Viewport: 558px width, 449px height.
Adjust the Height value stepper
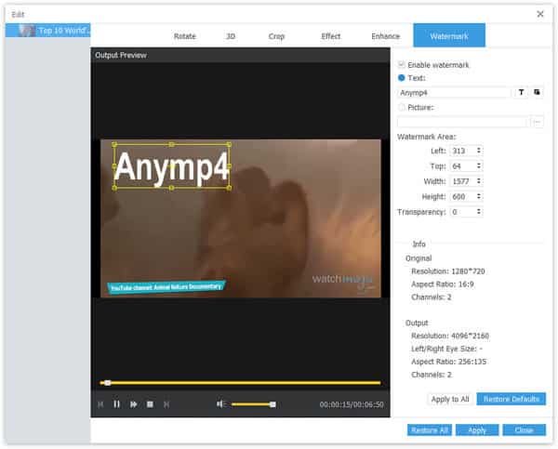point(479,196)
